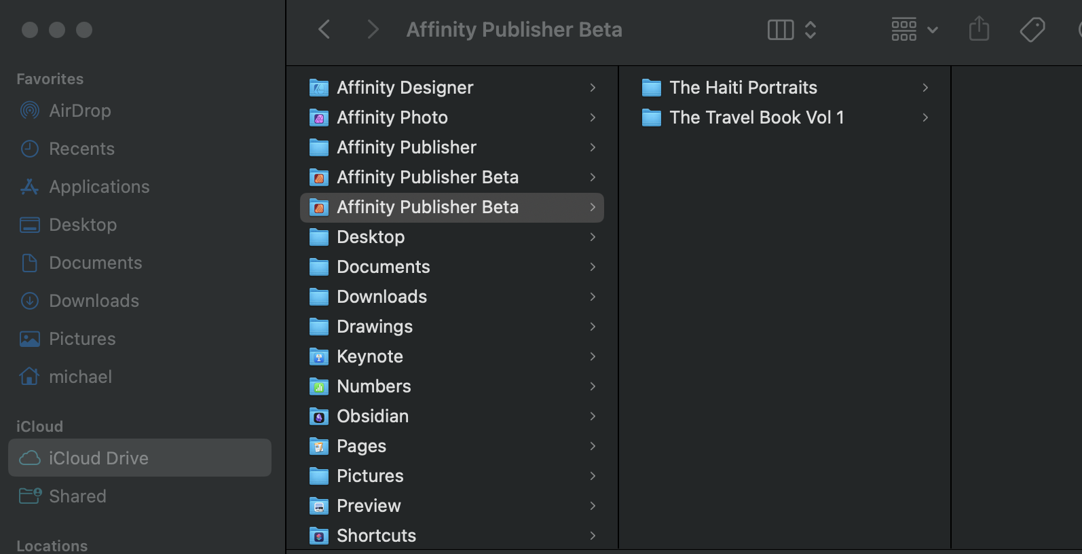Click the iCloud section header
This screenshot has width=1082, height=554.
(x=39, y=426)
